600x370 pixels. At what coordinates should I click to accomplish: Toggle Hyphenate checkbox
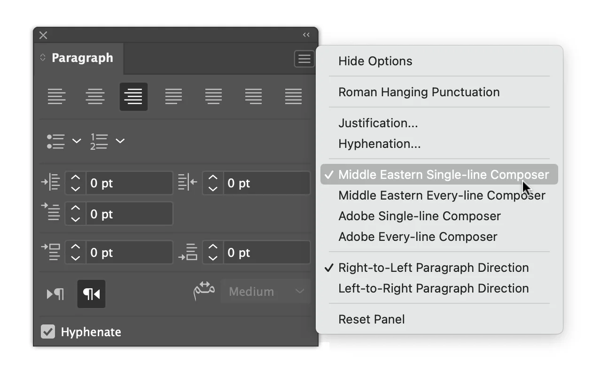48,331
